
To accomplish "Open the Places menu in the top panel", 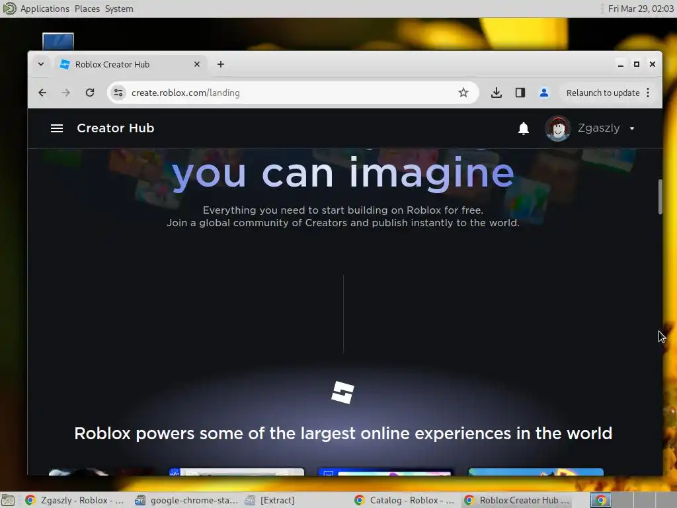I will (x=87, y=9).
